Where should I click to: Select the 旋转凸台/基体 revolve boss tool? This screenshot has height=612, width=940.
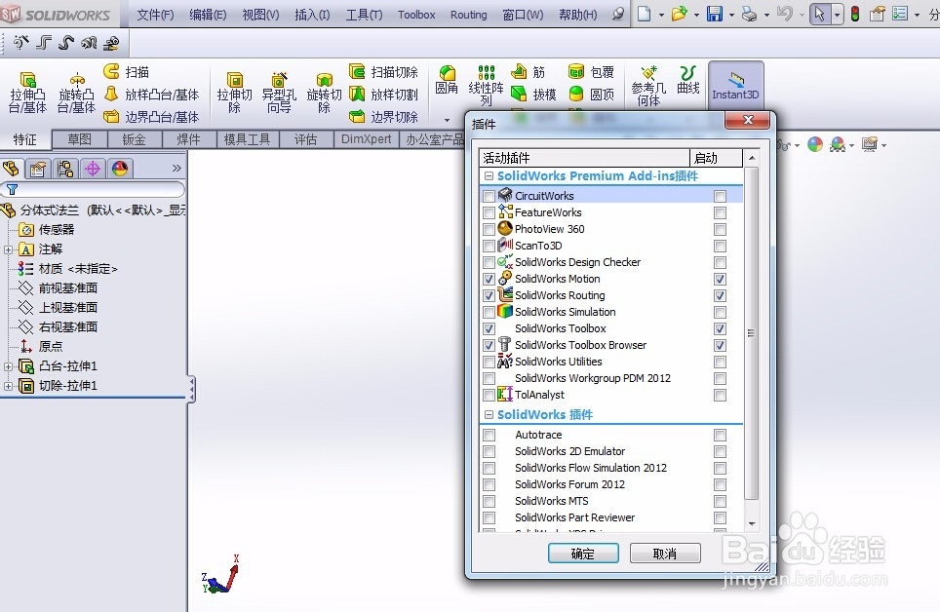click(76, 93)
